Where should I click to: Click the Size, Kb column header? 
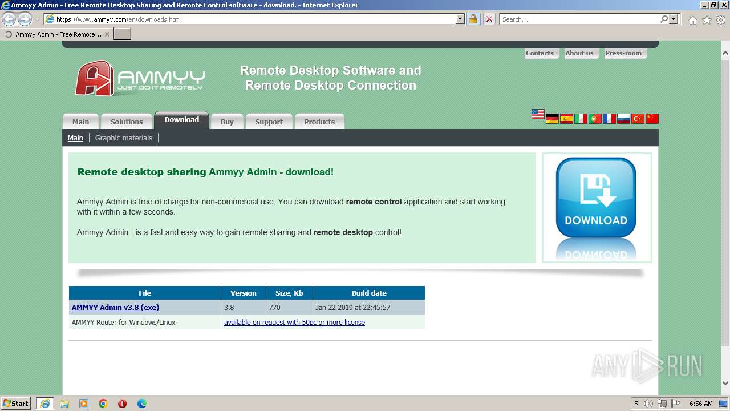(x=289, y=293)
